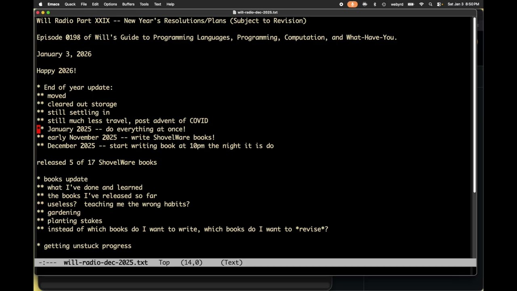Open the Text menu
The width and height of the screenshot is (517, 291).
158,4
